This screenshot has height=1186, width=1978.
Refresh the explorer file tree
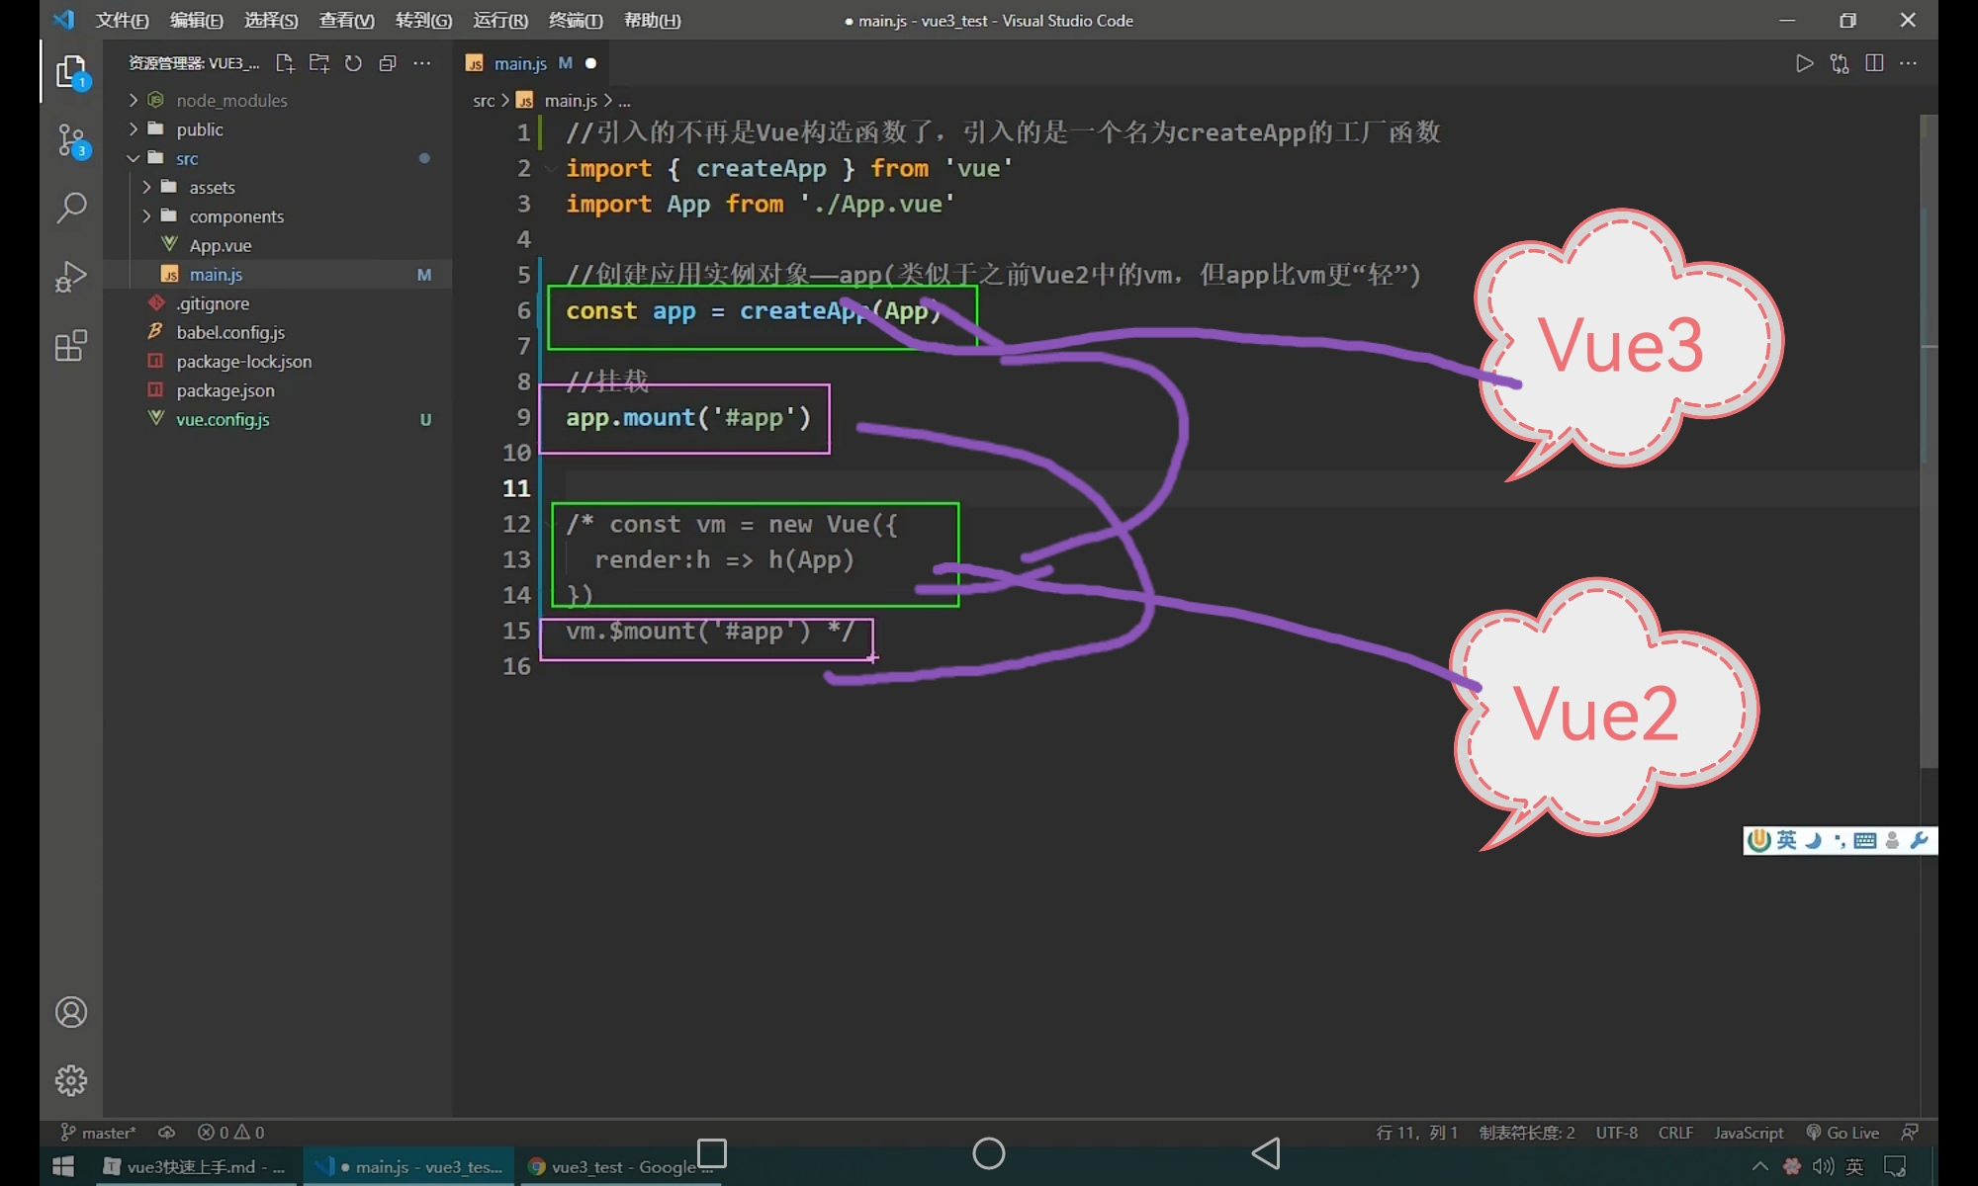tap(353, 63)
